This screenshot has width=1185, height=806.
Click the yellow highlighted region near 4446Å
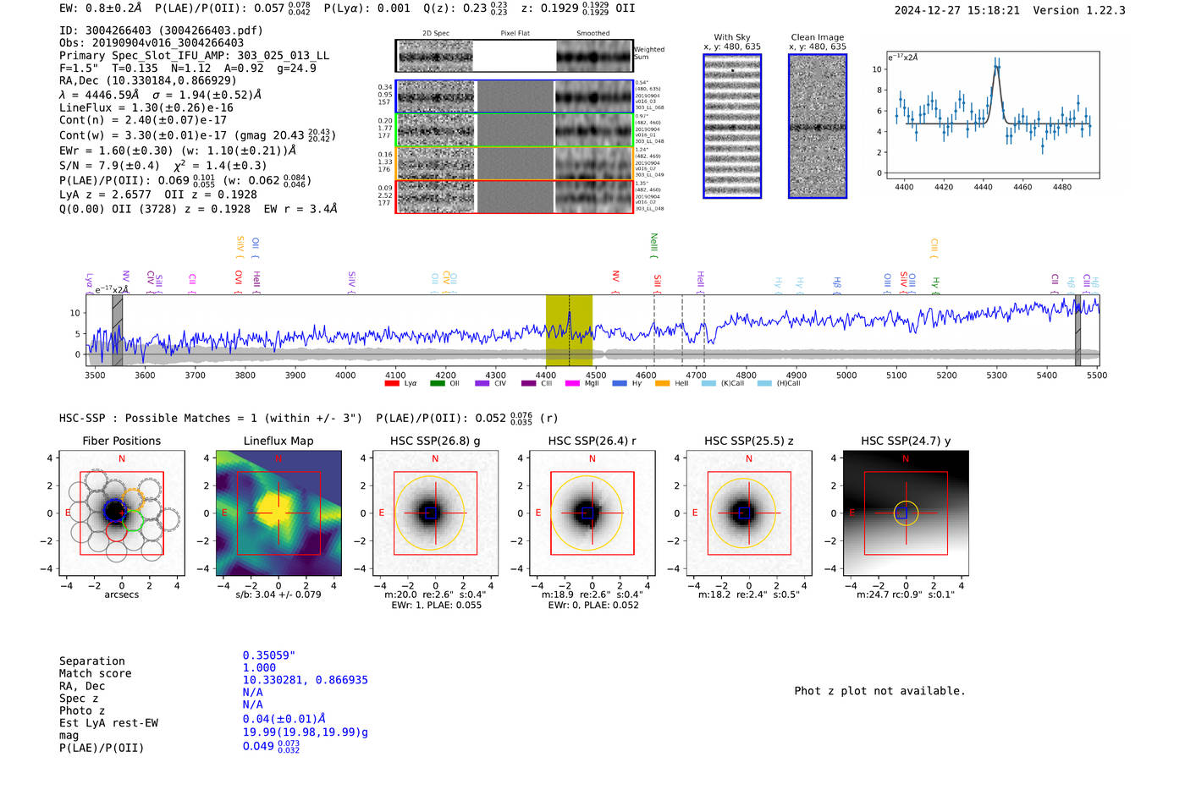click(x=569, y=331)
